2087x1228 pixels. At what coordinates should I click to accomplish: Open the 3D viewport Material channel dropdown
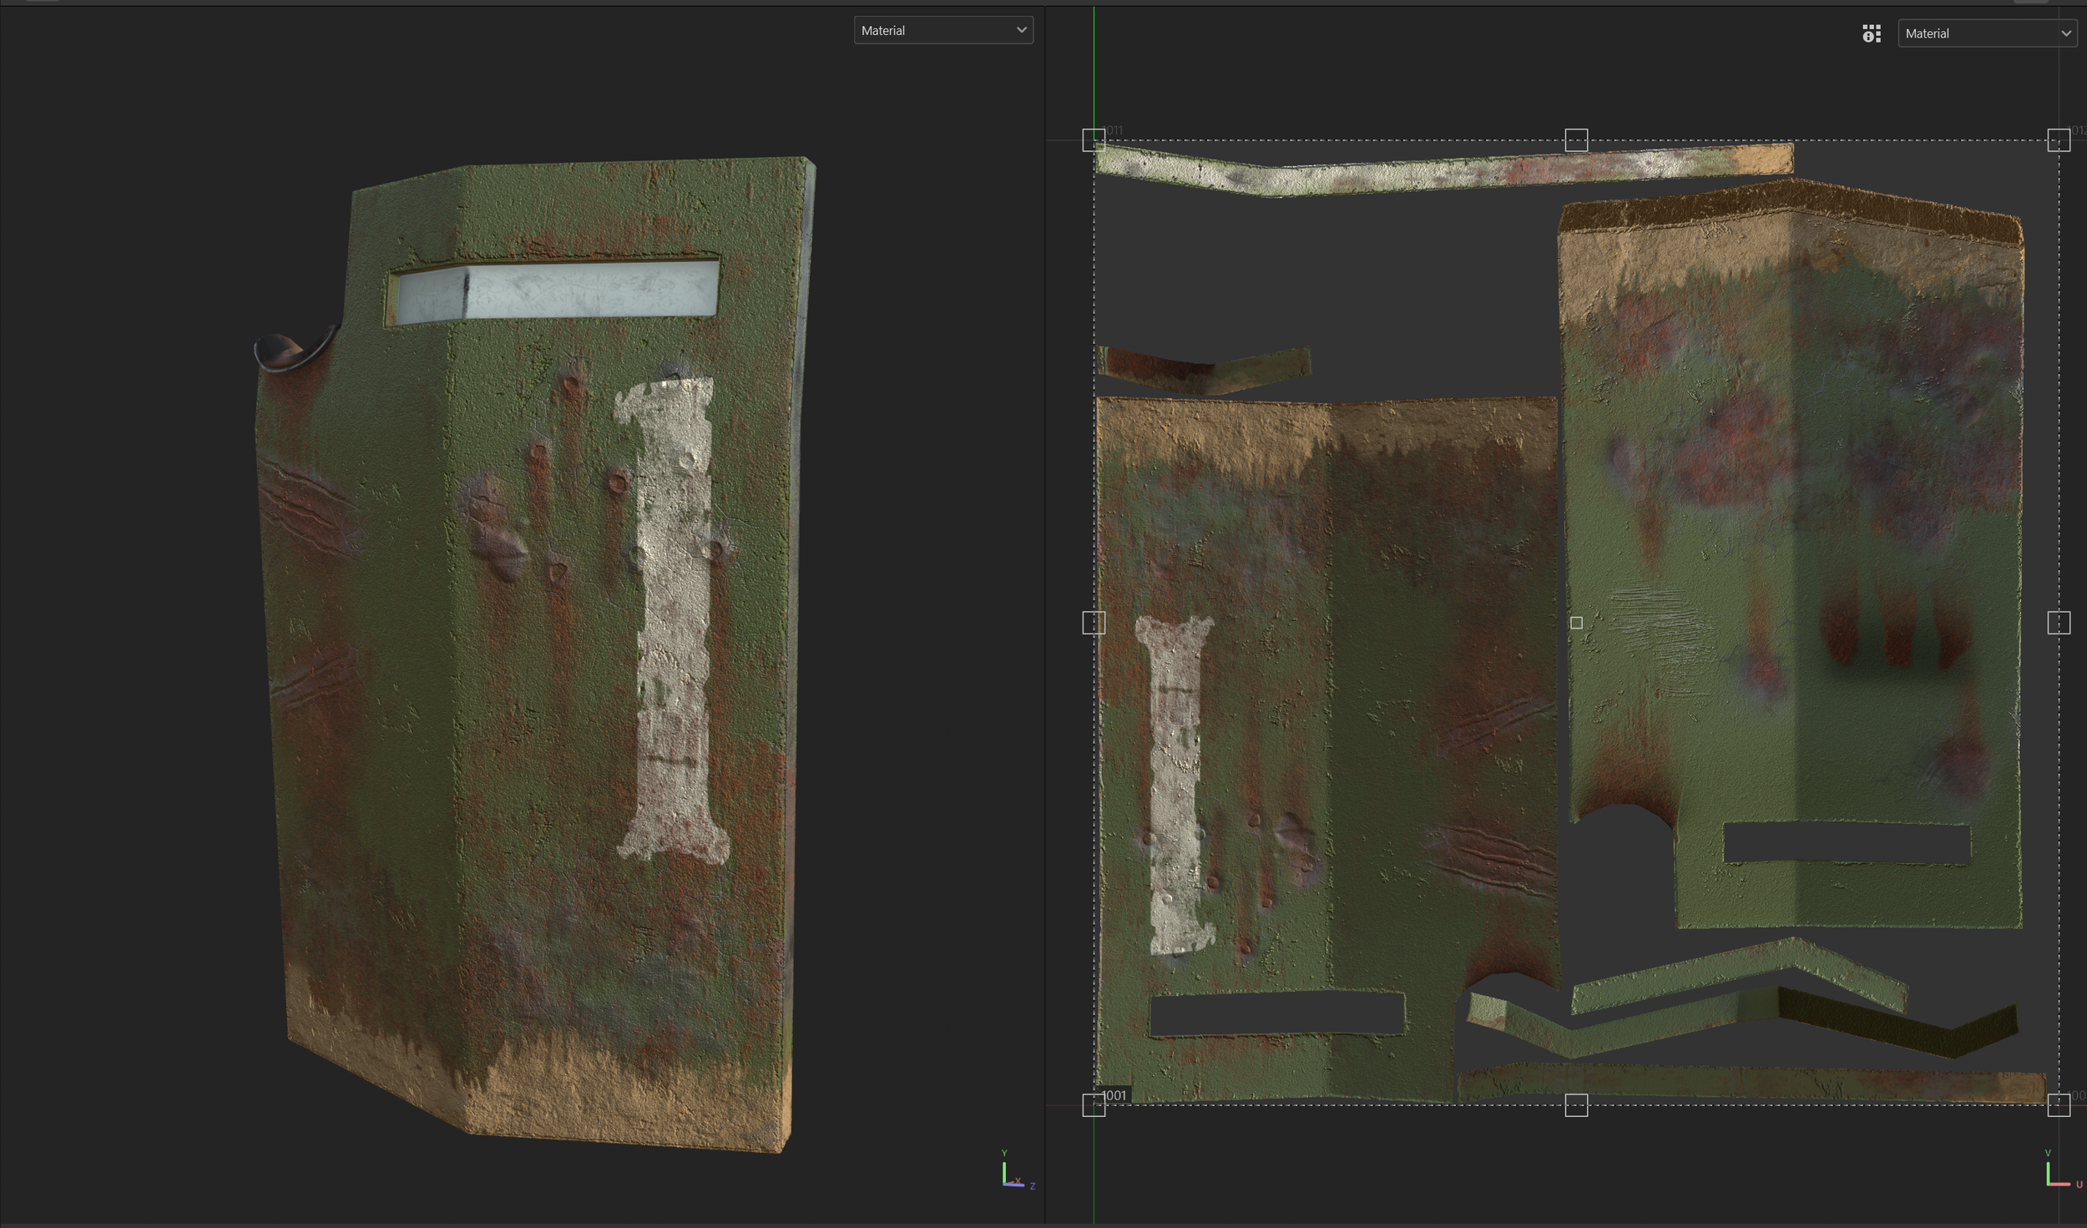tap(943, 30)
